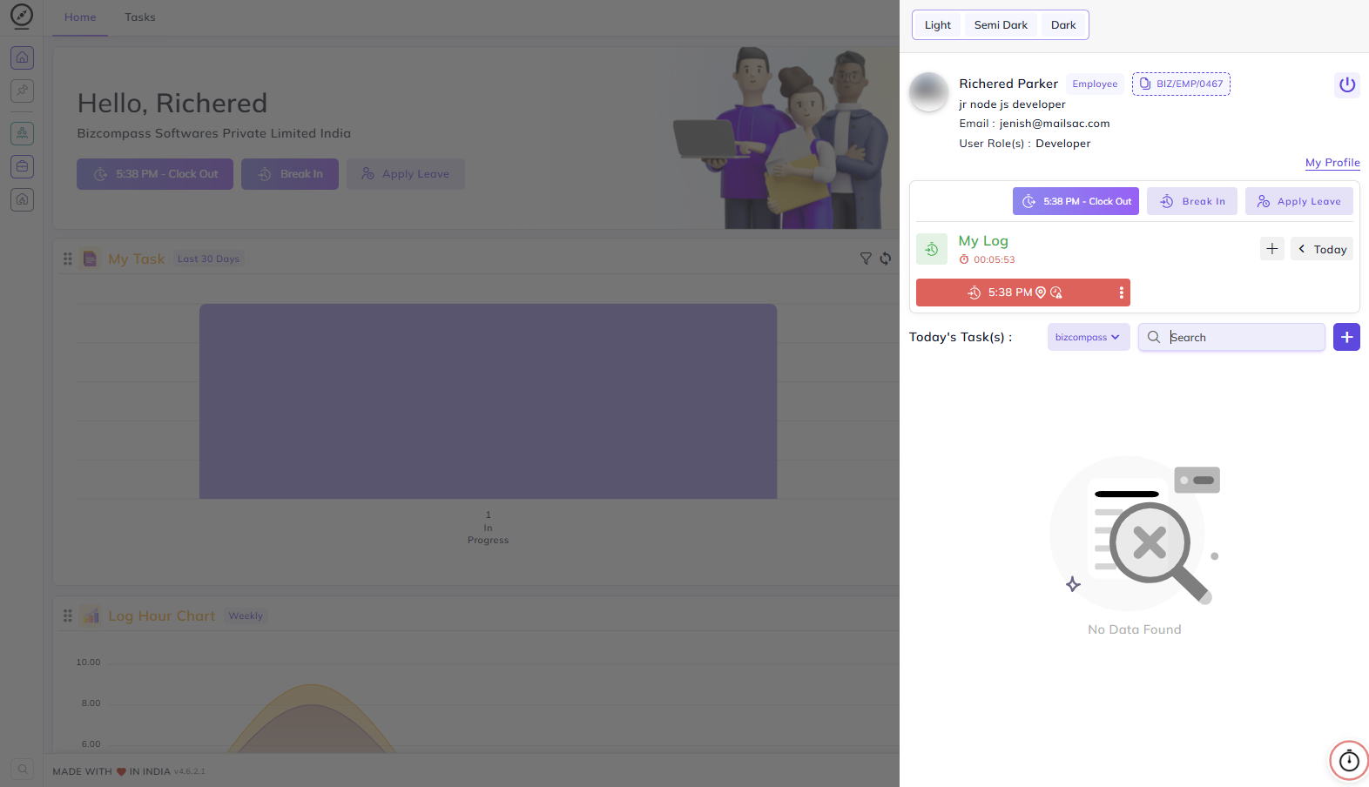The image size is (1369, 787).
Task: Copy employee ID BIZ/EMP/0467 badge
Action: coord(1181,84)
